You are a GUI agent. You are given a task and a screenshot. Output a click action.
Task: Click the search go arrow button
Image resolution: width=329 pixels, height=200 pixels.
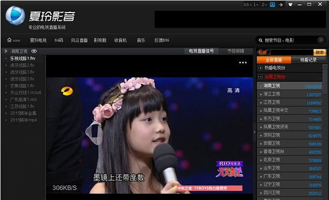tap(321, 40)
